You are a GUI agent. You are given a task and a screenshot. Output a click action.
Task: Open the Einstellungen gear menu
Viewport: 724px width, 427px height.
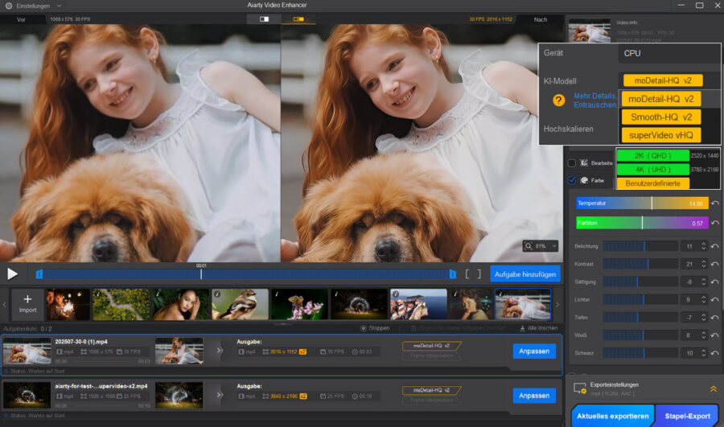click(9, 6)
